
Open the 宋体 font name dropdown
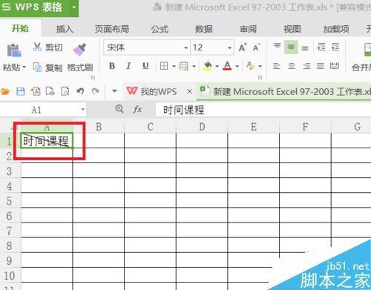[185, 47]
